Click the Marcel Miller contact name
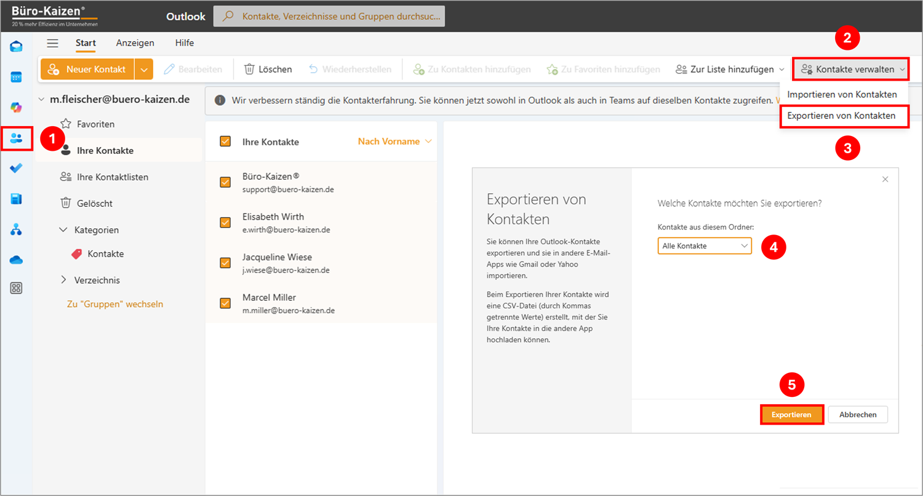 (x=269, y=298)
